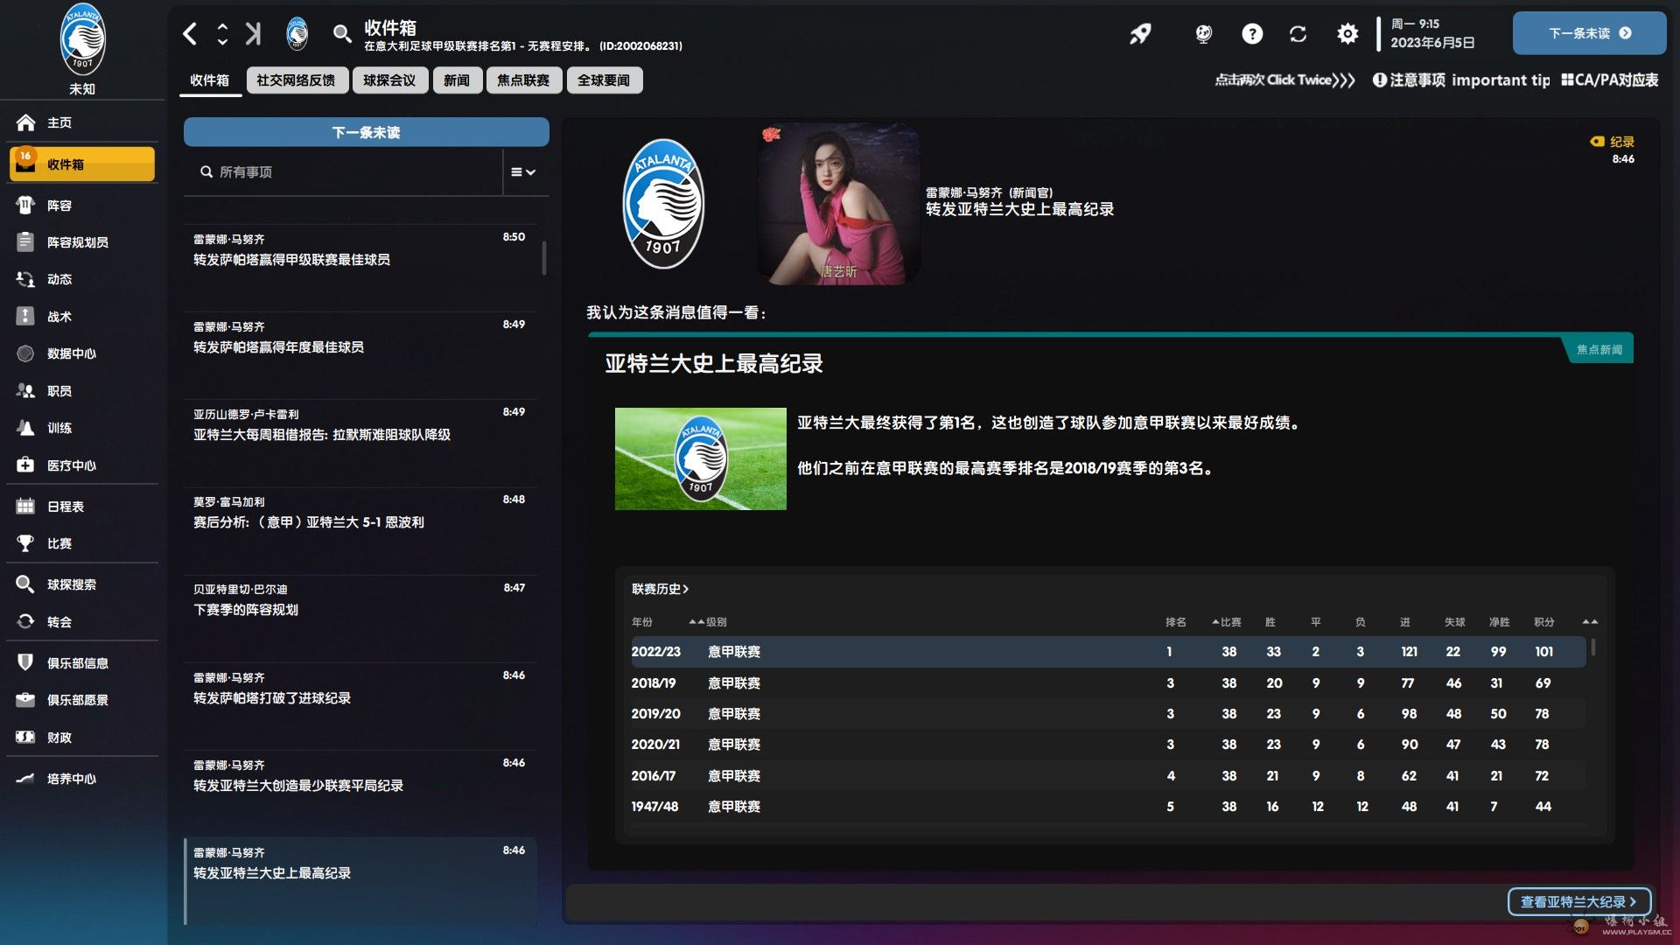Click 查看亚特兰大纪录 button
Image resolution: width=1680 pixels, height=945 pixels.
pos(1578,901)
